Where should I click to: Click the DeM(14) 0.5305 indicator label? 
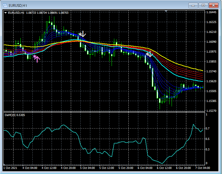tap(15, 115)
